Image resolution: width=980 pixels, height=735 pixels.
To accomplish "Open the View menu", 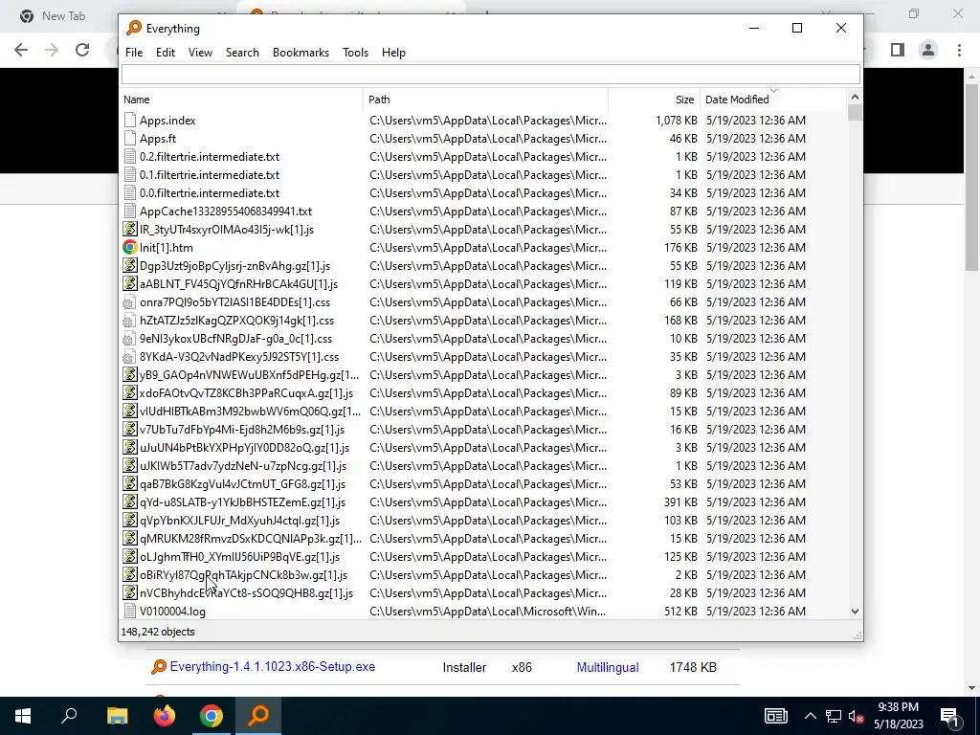I will tap(200, 53).
